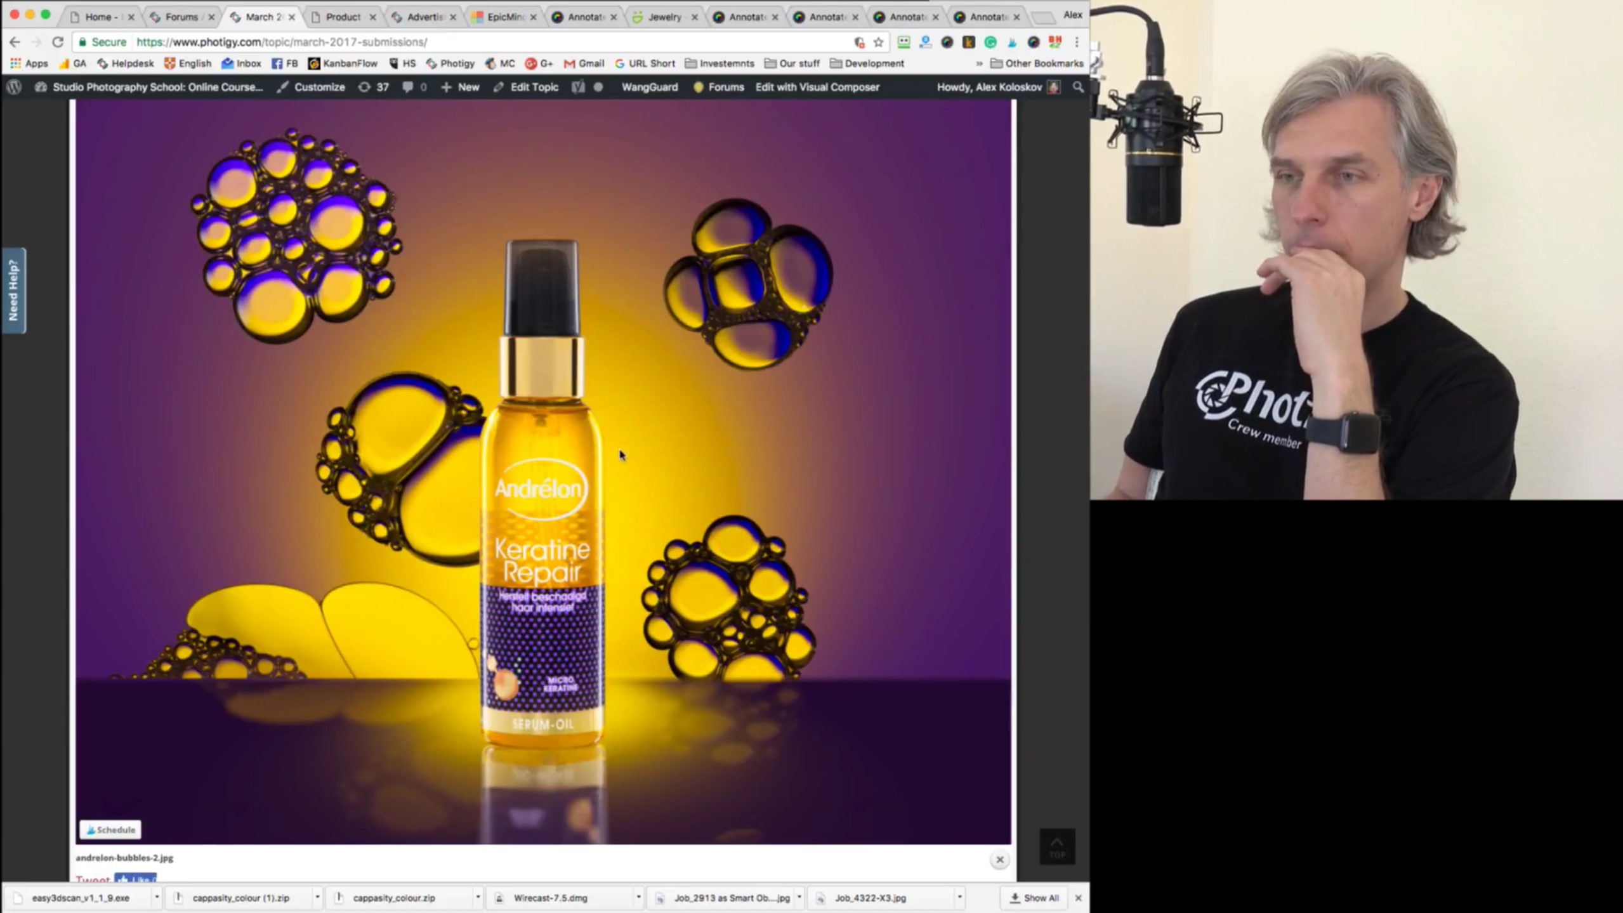Jump to top with the TOP arrow button
Viewport: 1623px width, 913px height.
(1057, 846)
